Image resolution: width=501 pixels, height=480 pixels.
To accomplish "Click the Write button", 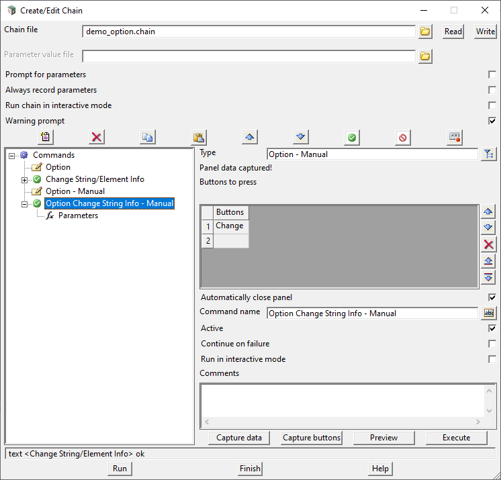I will 485,32.
